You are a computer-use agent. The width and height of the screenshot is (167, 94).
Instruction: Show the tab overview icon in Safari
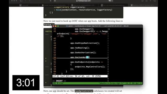(x=155, y=1)
